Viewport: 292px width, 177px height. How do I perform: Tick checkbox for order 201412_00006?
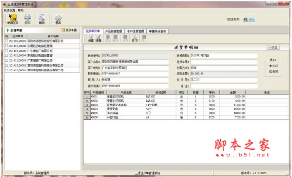click(x=6, y=46)
